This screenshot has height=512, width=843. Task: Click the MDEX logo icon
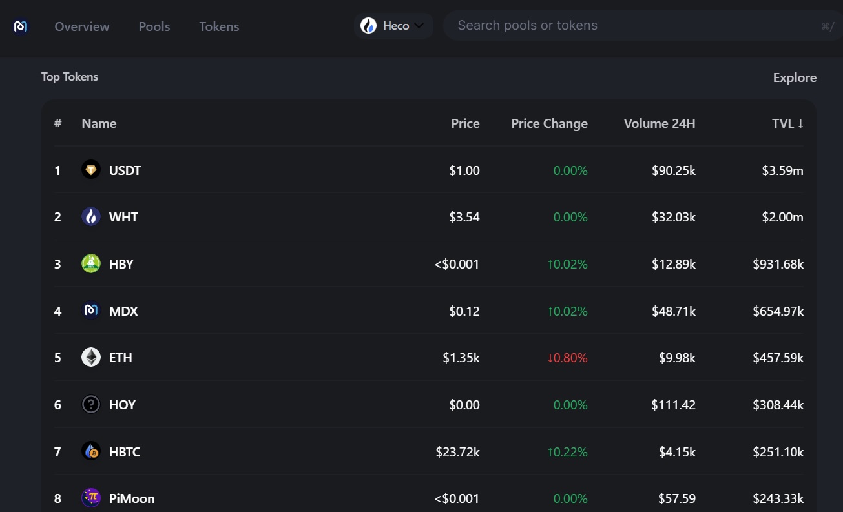(21, 26)
